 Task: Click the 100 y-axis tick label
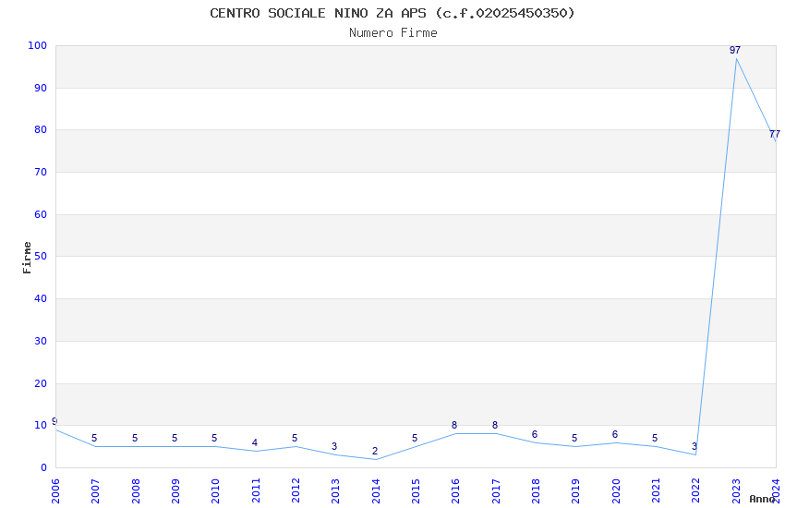pos(38,45)
